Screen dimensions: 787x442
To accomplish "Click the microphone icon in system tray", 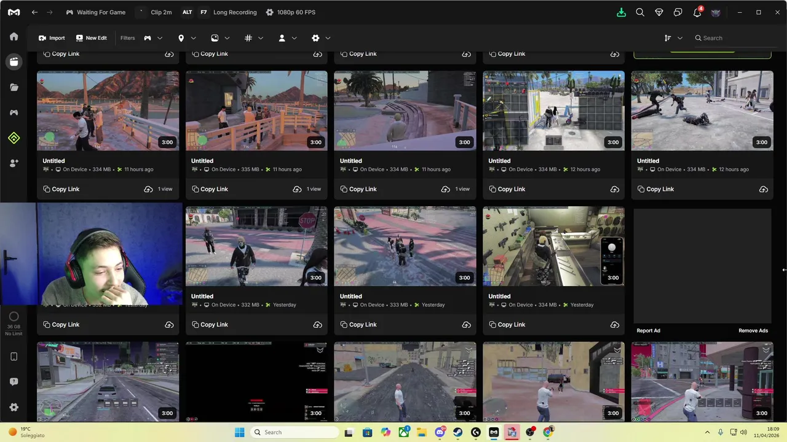I will click(x=721, y=432).
